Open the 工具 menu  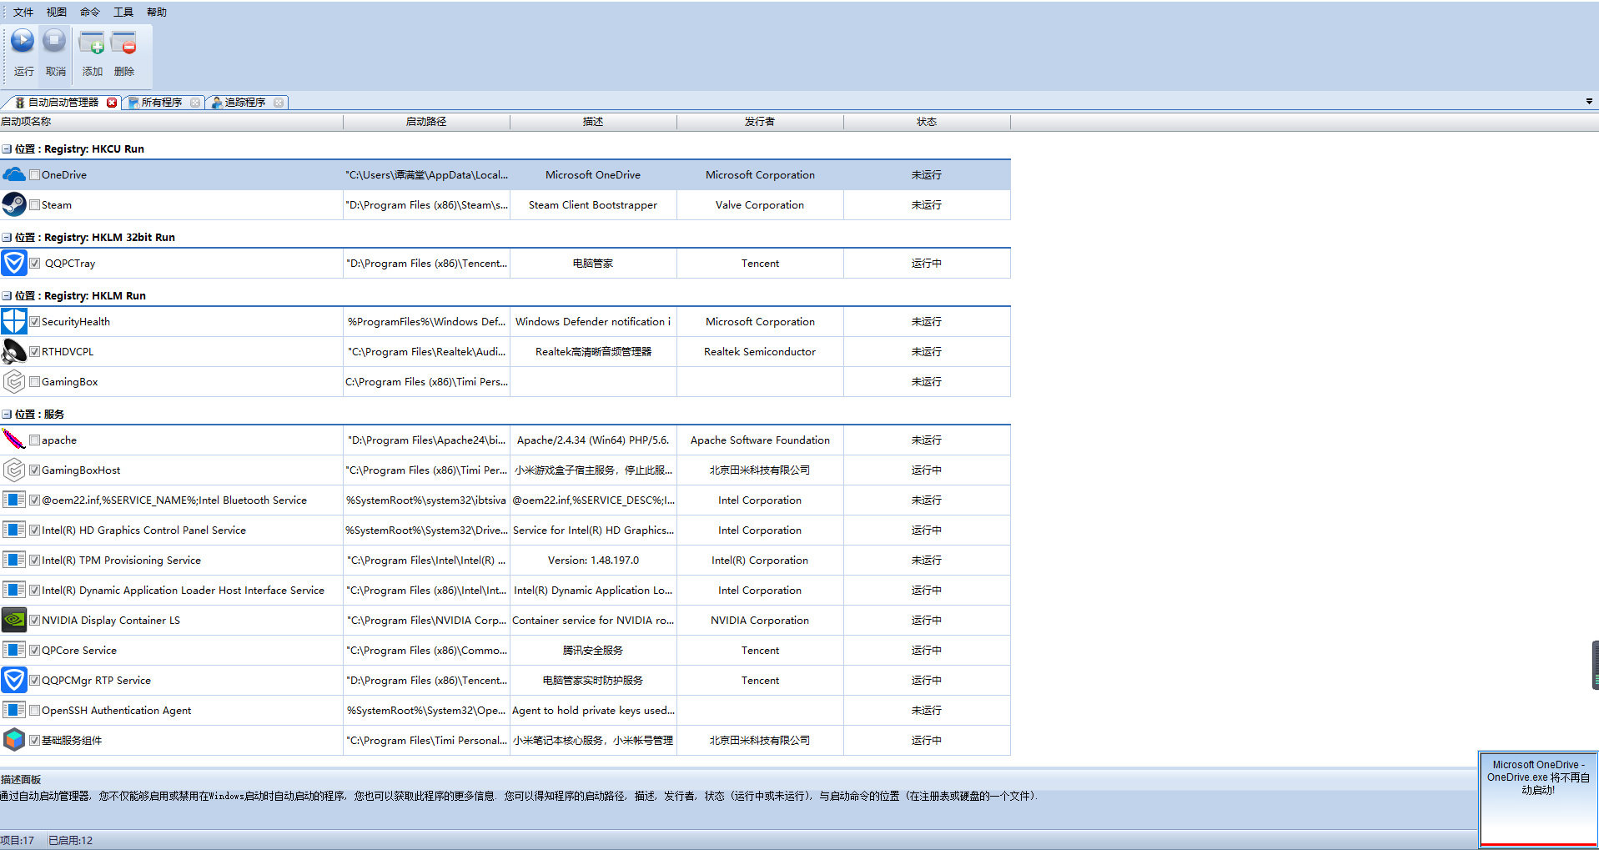[123, 12]
